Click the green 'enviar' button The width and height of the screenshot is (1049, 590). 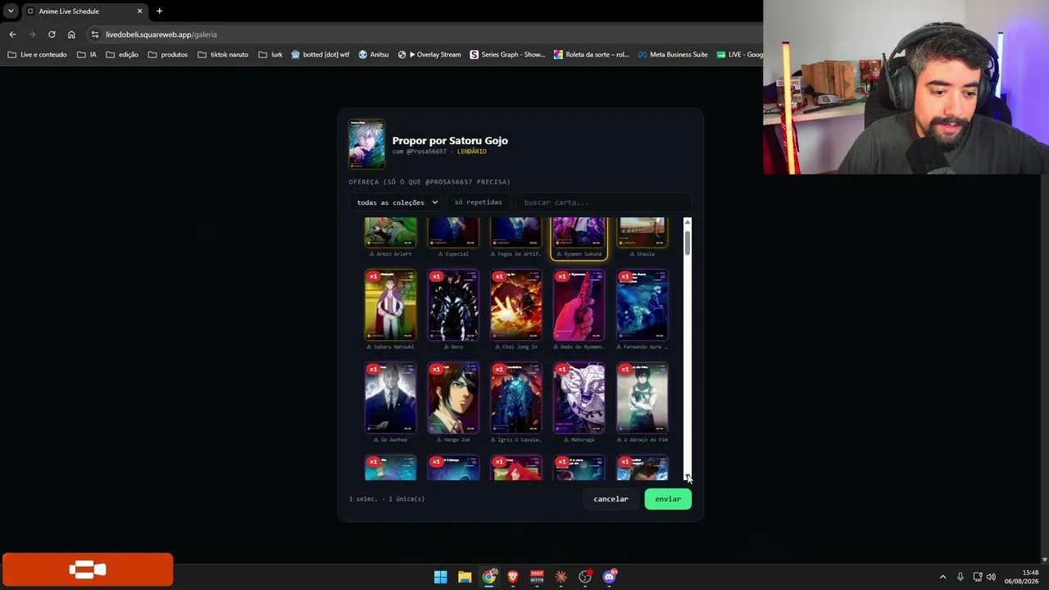[668, 499]
